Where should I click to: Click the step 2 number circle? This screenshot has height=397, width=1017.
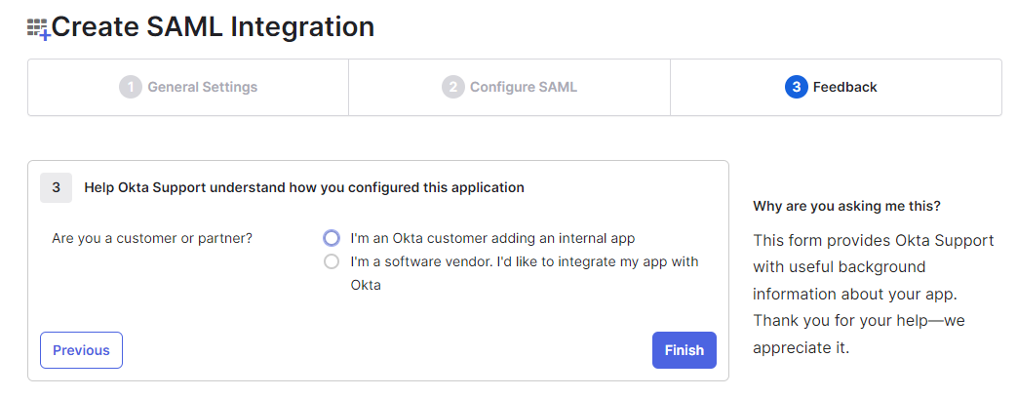[452, 87]
